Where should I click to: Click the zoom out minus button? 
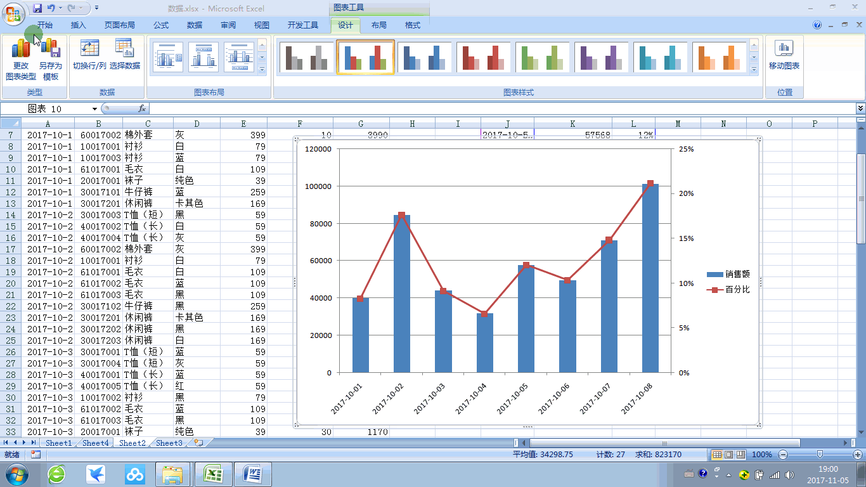pos(783,455)
